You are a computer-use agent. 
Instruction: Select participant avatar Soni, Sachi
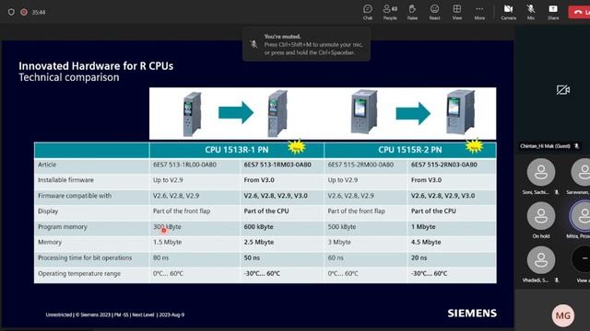coord(541,172)
